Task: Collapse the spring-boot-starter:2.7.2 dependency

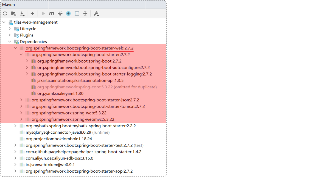Action: (21, 55)
